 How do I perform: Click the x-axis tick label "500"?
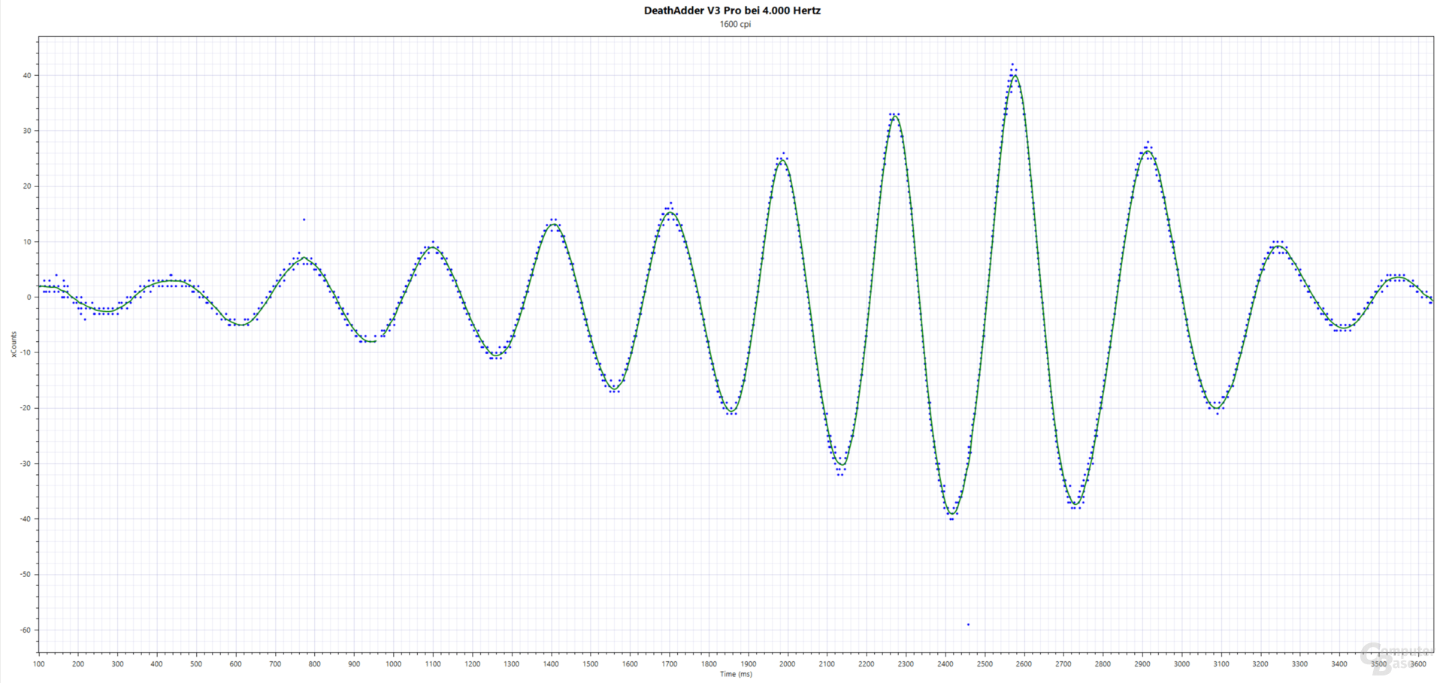[196, 664]
